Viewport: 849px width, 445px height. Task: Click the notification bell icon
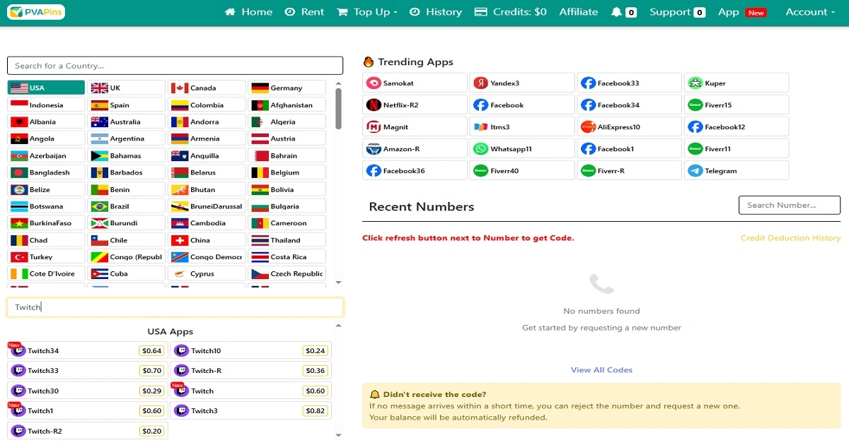(x=616, y=12)
